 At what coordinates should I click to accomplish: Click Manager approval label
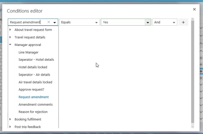pos(28,45)
